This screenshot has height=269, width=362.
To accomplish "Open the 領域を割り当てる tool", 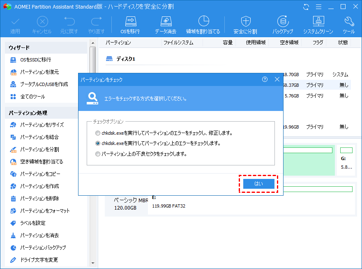I will click(x=203, y=25).
